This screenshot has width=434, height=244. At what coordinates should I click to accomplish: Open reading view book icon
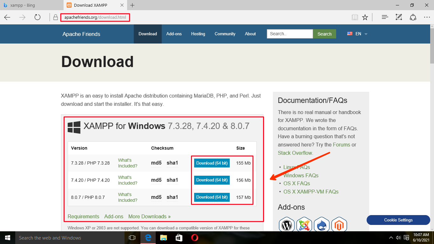point(355,17)
